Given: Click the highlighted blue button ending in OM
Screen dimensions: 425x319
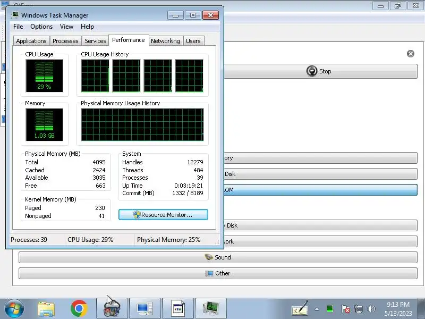Looking at the screenshot, I should pyautogui.click(x=321, y=190).
